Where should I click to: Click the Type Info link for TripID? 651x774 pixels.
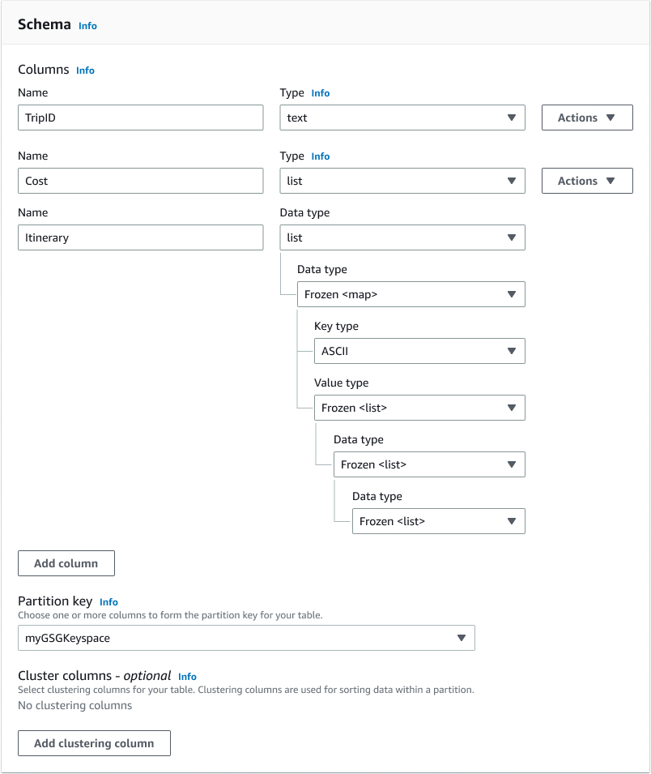[x=321, y=92]
